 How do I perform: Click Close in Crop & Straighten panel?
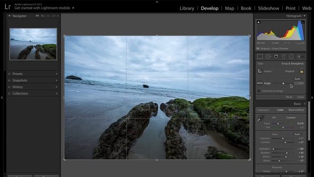[x=300, y=97]
